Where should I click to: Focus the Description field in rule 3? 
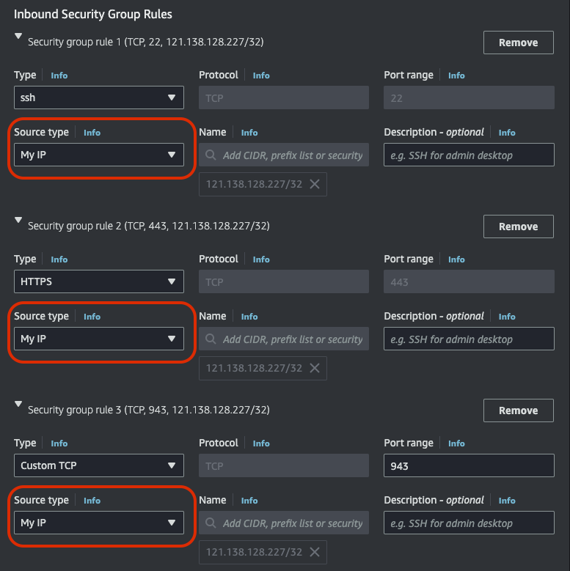click(469, 523)
